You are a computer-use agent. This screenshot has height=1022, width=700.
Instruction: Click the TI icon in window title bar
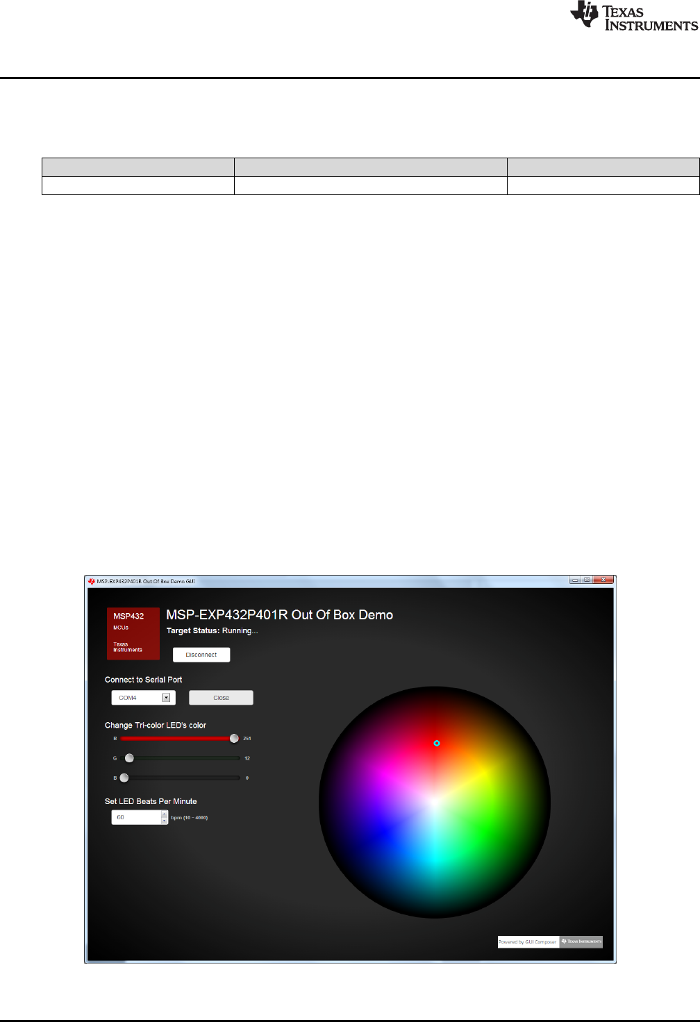[91, 581]
